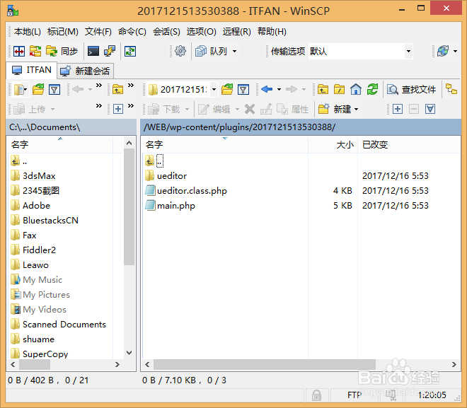Open the 本地(L) menu
Image resolution: width=467 pixels, height=408 pixels.
(x=28, y=32)
